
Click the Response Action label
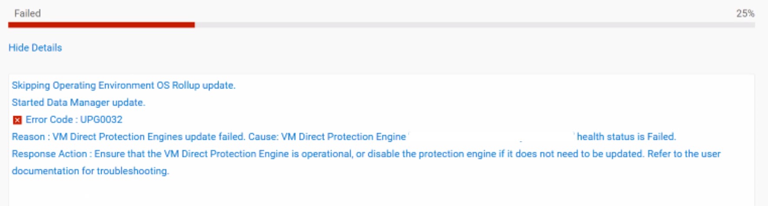click(49, 154)
